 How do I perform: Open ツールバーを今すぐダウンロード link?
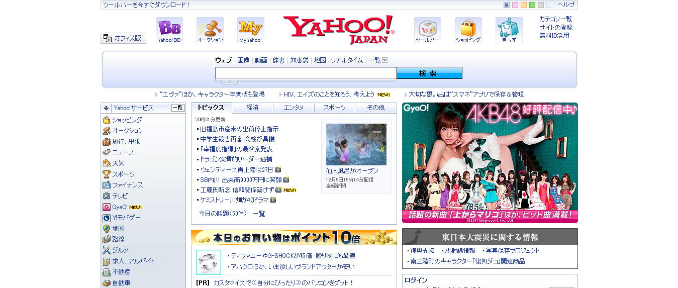click(147, 5)
